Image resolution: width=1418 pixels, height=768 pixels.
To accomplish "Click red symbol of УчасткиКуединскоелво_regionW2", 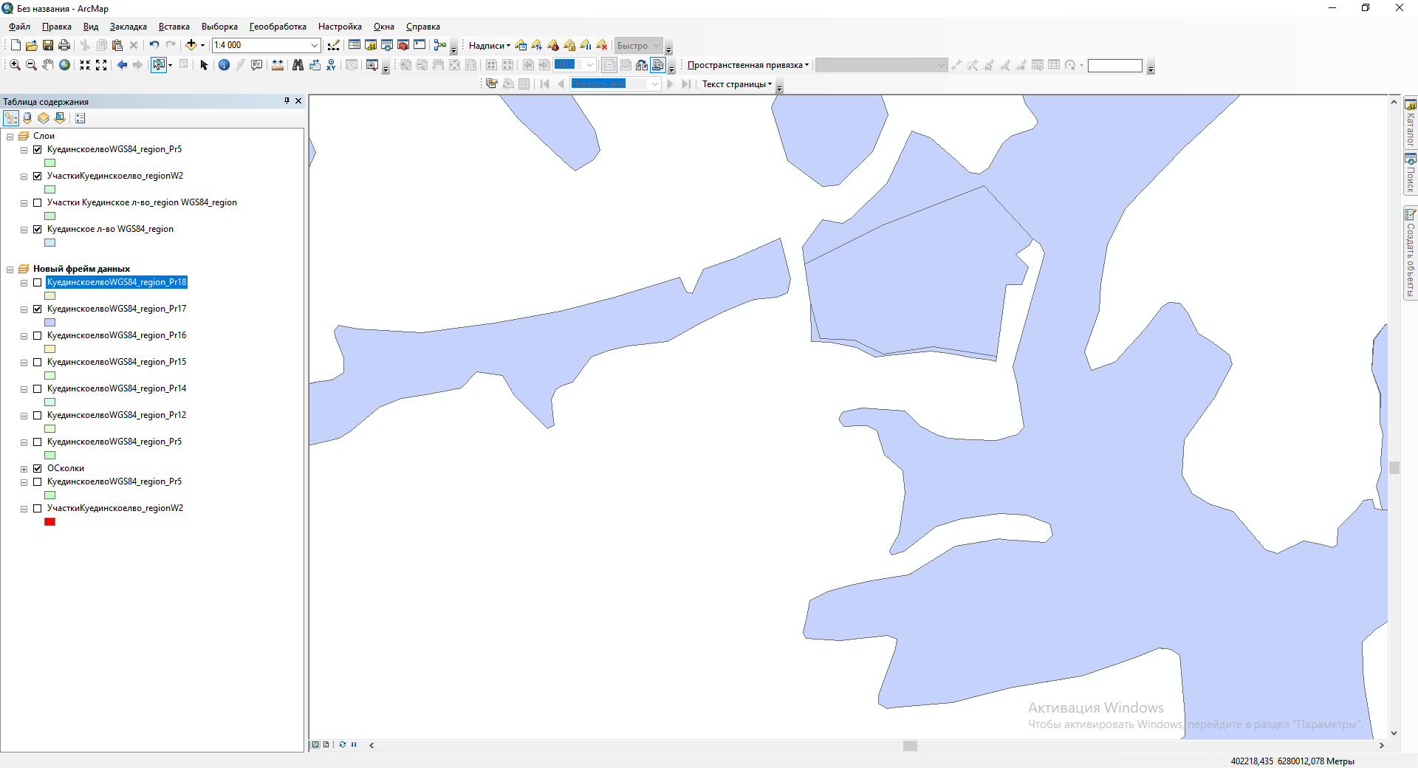I will (x=50, y=522).
